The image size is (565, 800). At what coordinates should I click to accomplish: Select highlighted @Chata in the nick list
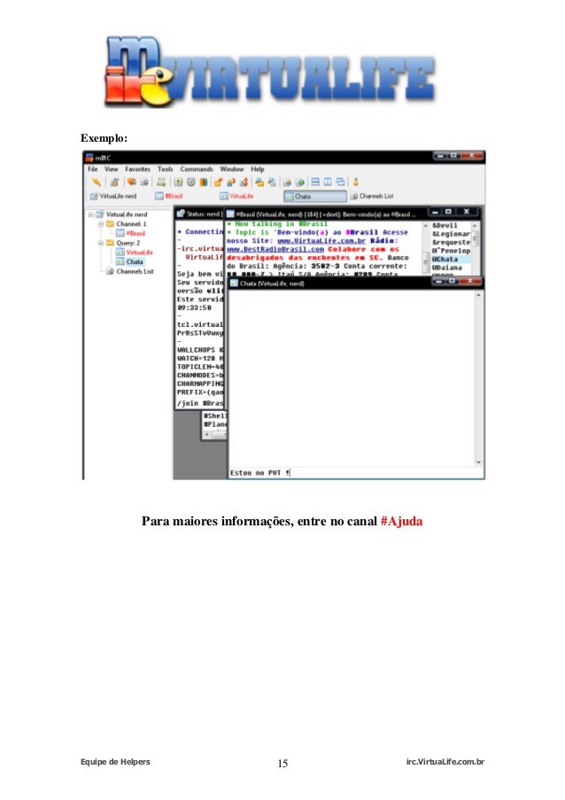click(x=451, y=260)
